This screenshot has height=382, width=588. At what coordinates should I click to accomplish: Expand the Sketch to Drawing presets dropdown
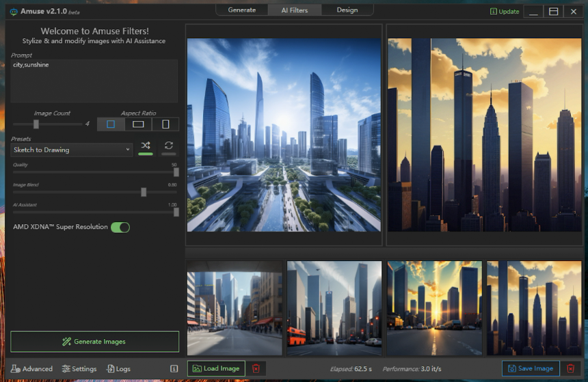point(71,150)
